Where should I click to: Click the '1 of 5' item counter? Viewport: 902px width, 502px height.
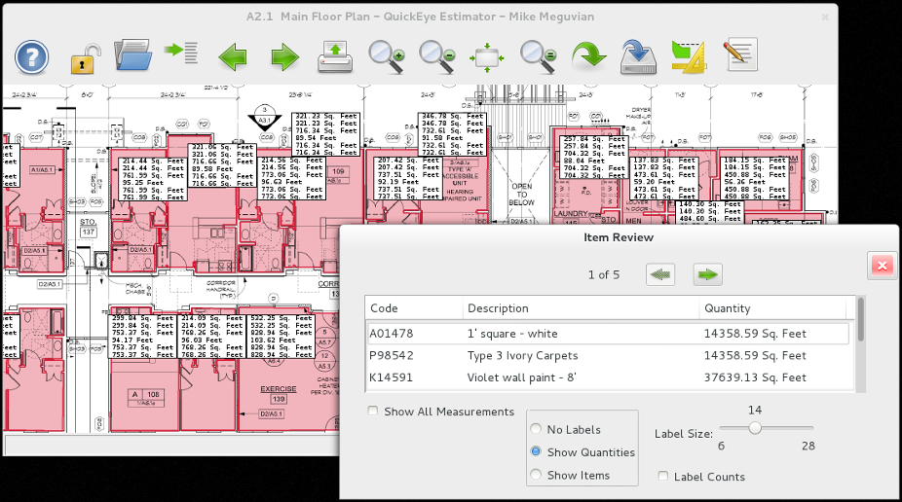click(603, 274)
